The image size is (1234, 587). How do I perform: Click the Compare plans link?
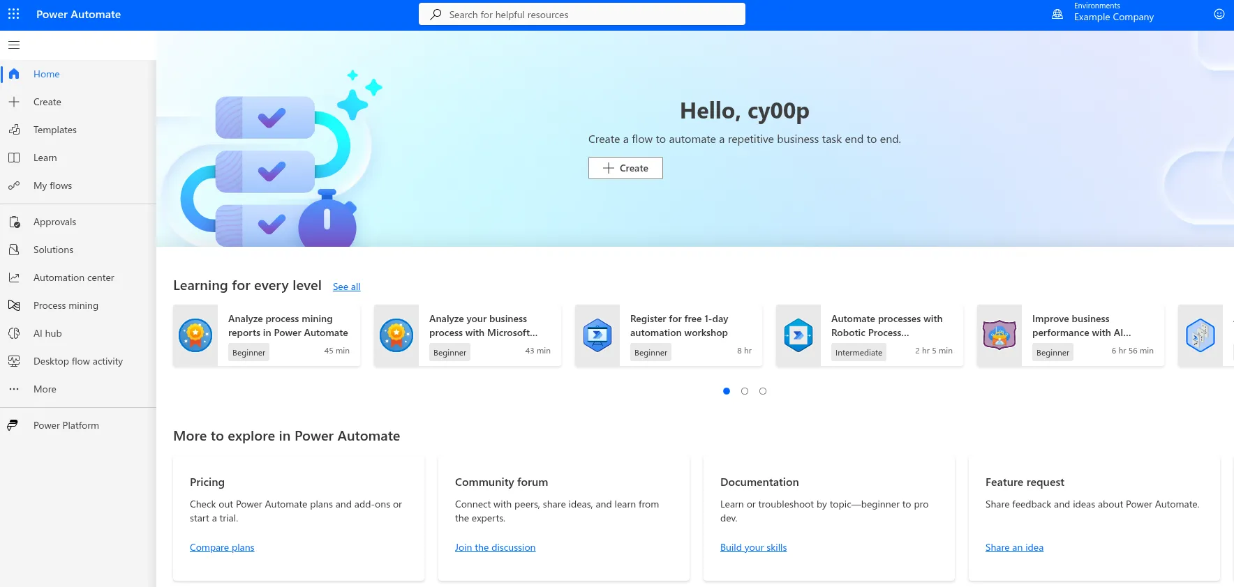(x=222, y=547)
